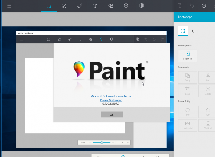Choose the rectangle selection mode in the Rectangle panel
Image resolution: width=215 pixels, height=157 pixels.
pyautogui.click(x=183, y=31)
